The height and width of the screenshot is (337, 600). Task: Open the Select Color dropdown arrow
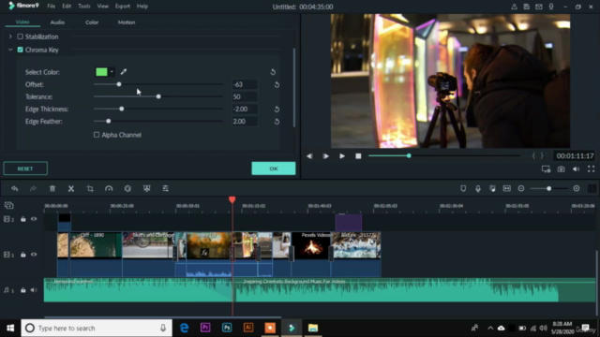click(112, 72)
